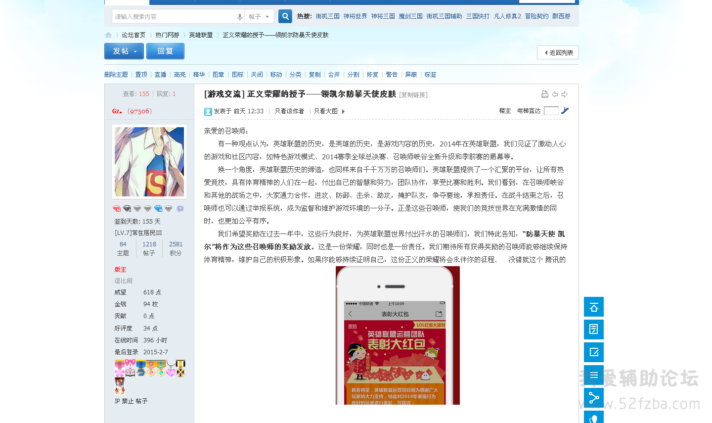Click the elevator jump-to-floor icon

coord(565,111)
